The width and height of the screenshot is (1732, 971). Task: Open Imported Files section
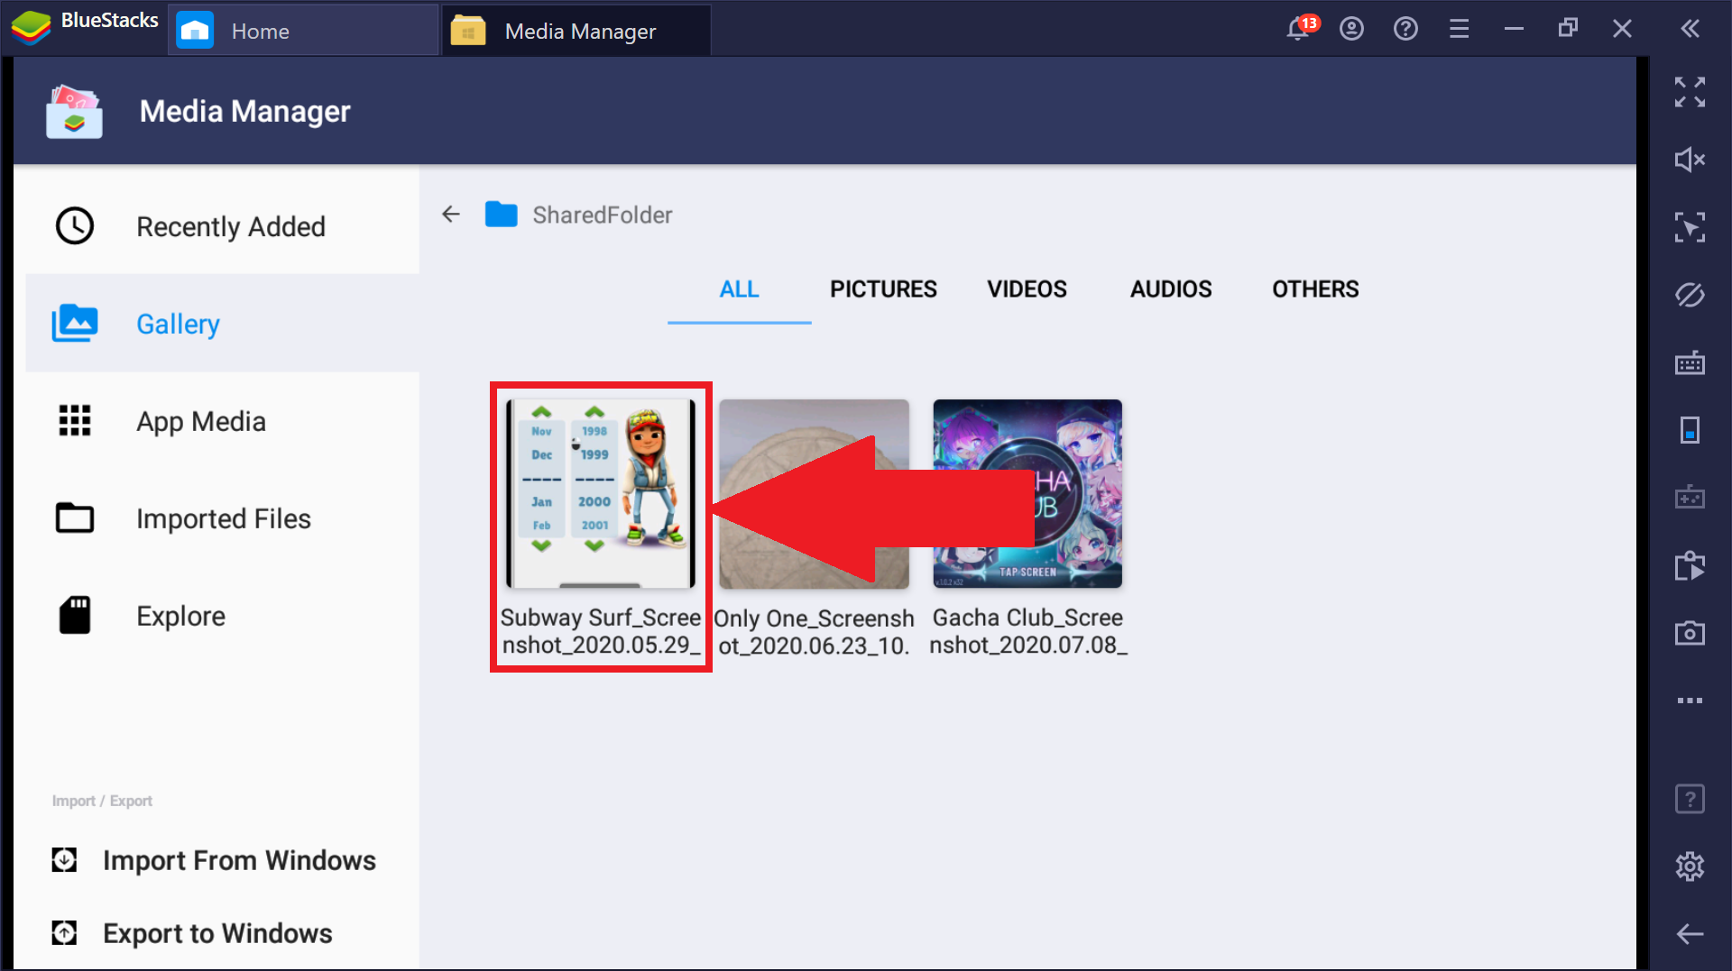pyautogui.click(x=222, y=518)
